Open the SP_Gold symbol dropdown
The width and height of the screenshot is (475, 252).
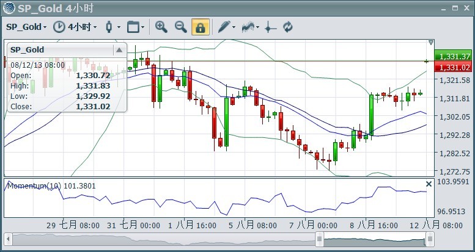(26, 27)
